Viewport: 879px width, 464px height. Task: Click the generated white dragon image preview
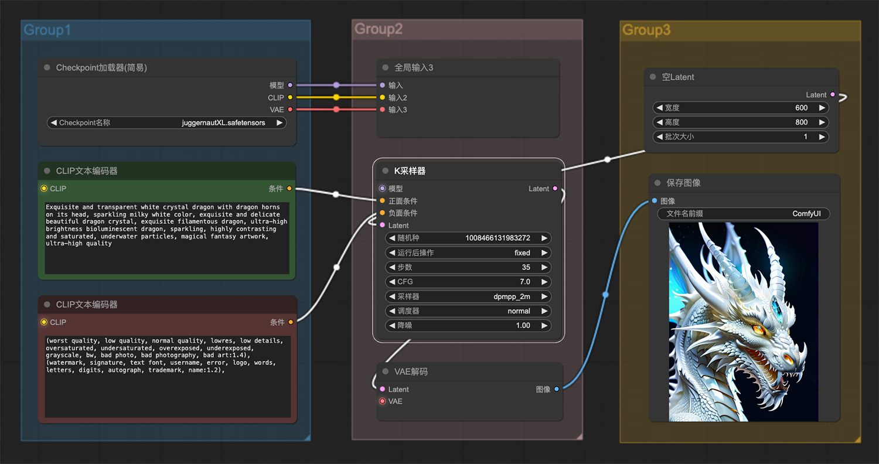744,322
